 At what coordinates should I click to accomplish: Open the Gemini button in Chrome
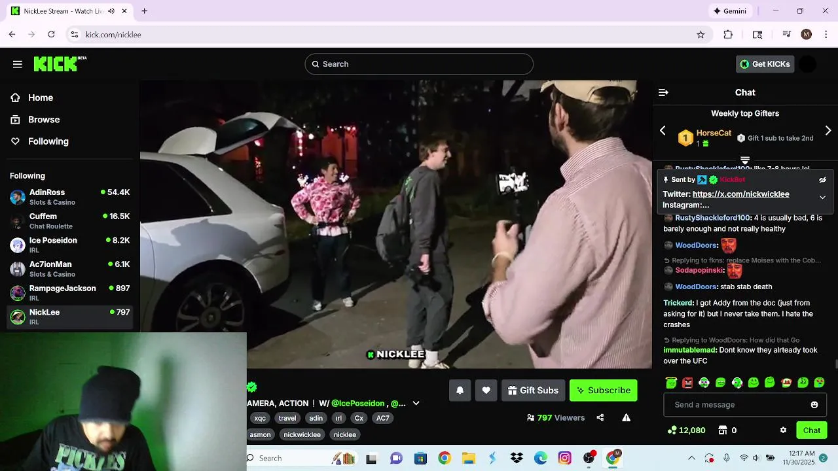click(730, 11)
